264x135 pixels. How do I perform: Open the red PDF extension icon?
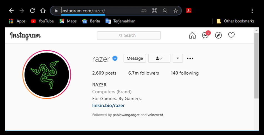(x=189, y=11)
